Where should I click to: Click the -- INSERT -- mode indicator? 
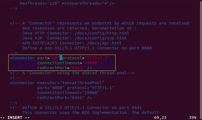[x=15, y=118]
